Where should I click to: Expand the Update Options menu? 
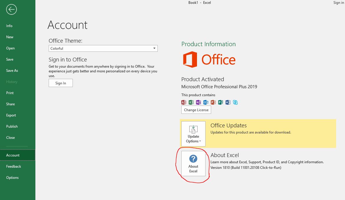click(193, 134)
